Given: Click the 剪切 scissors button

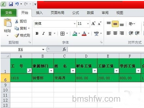Looking at the screenshot, I should coord(21,21).
